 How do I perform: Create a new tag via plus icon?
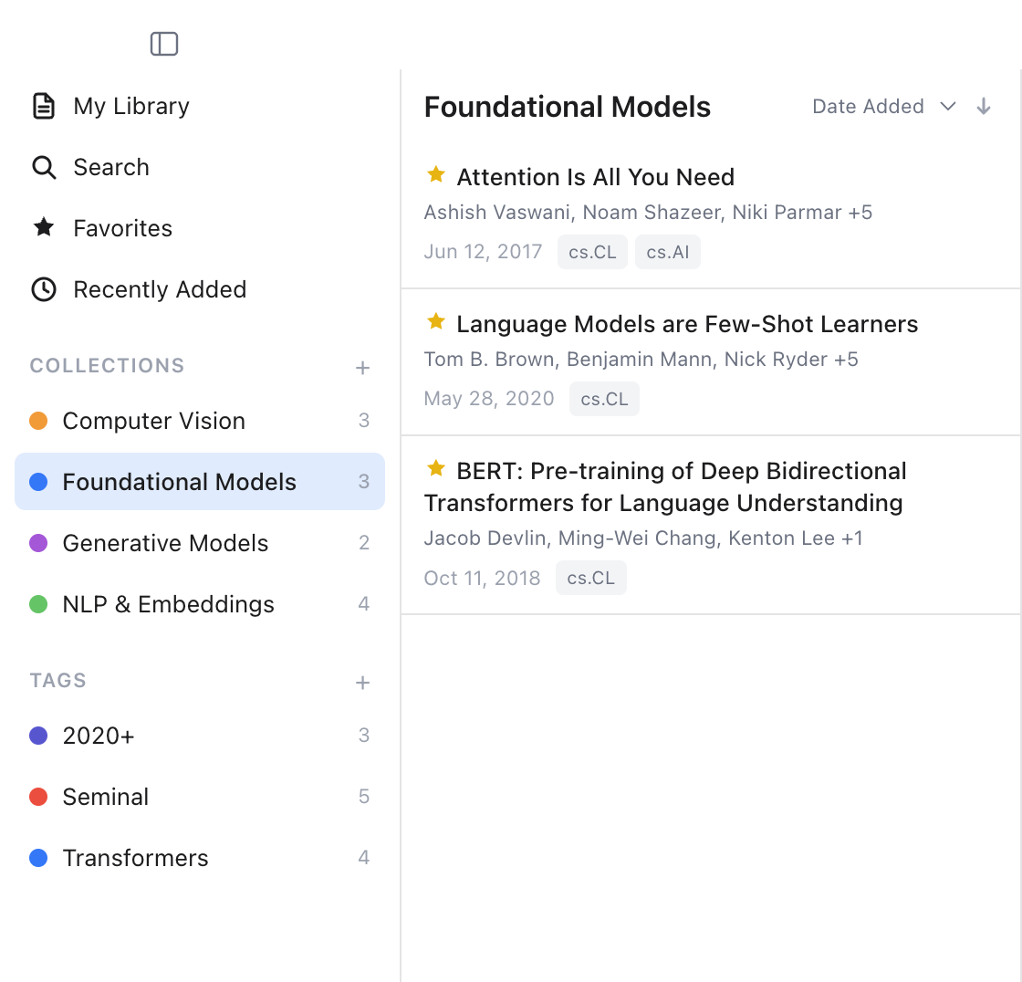pos(362,683)
